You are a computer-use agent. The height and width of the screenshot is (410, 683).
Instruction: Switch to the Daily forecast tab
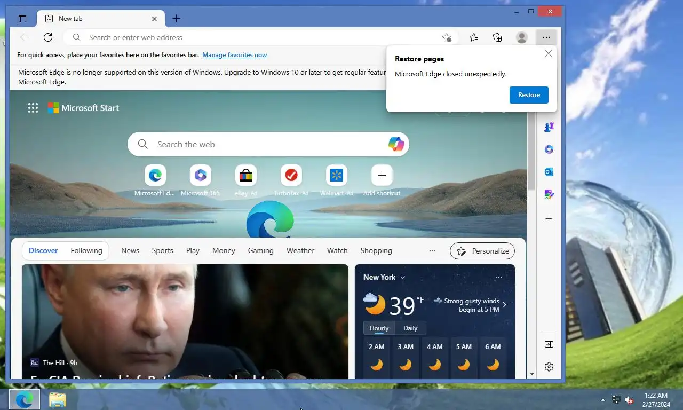(x=410, y=328)
